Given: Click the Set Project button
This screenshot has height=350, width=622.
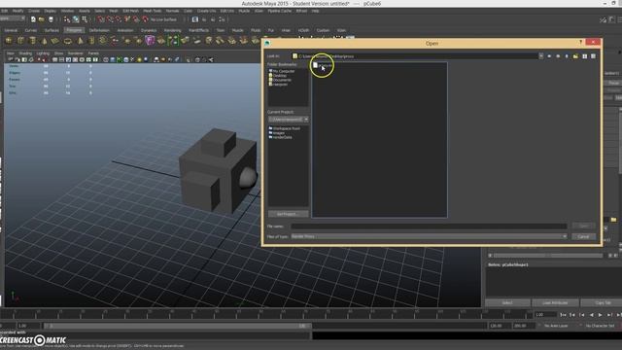Looking at the screenshot, I should coord(288,214).
